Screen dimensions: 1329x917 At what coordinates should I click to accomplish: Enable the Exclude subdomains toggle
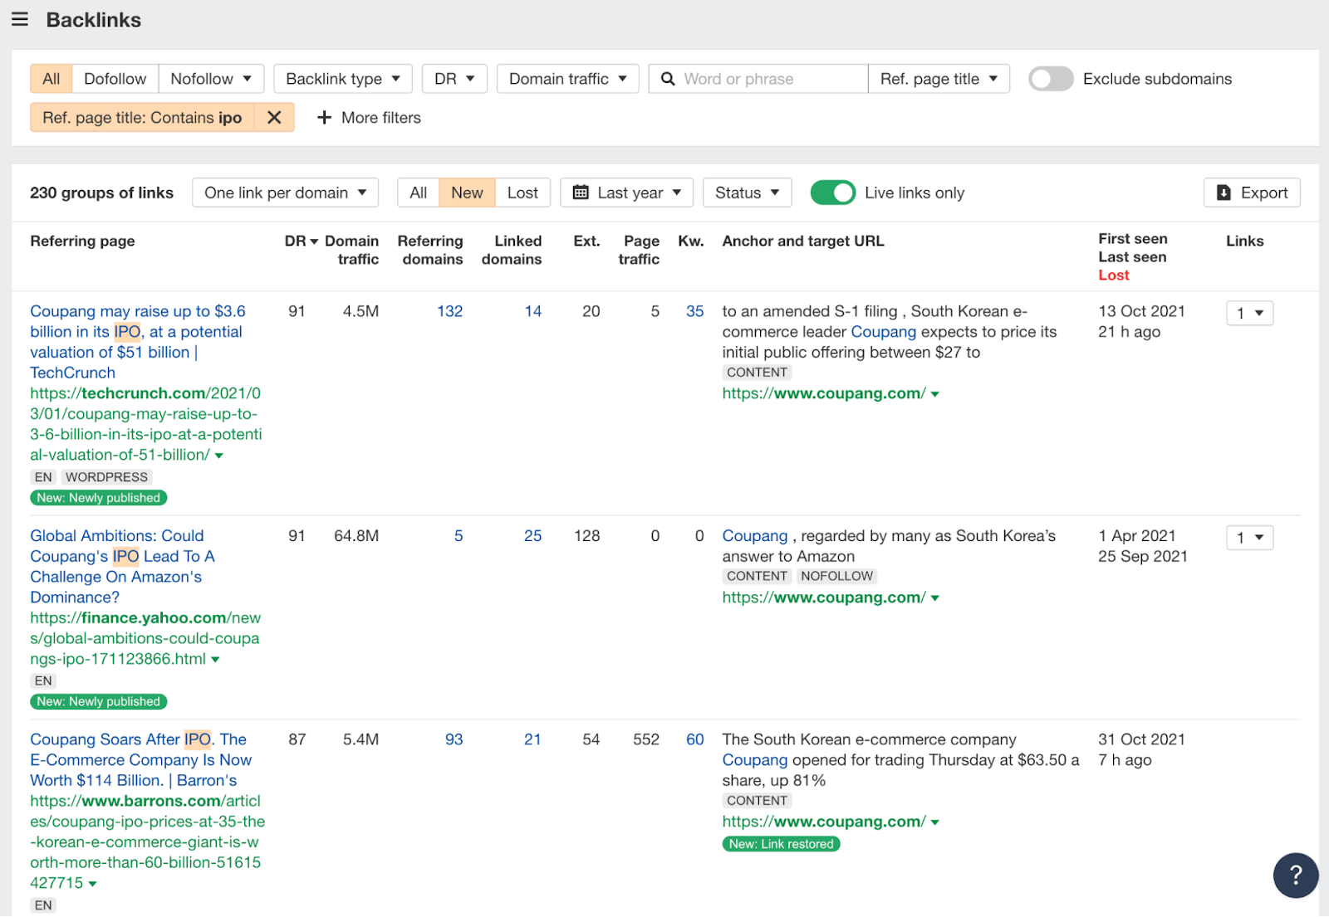pos(1050,78)
